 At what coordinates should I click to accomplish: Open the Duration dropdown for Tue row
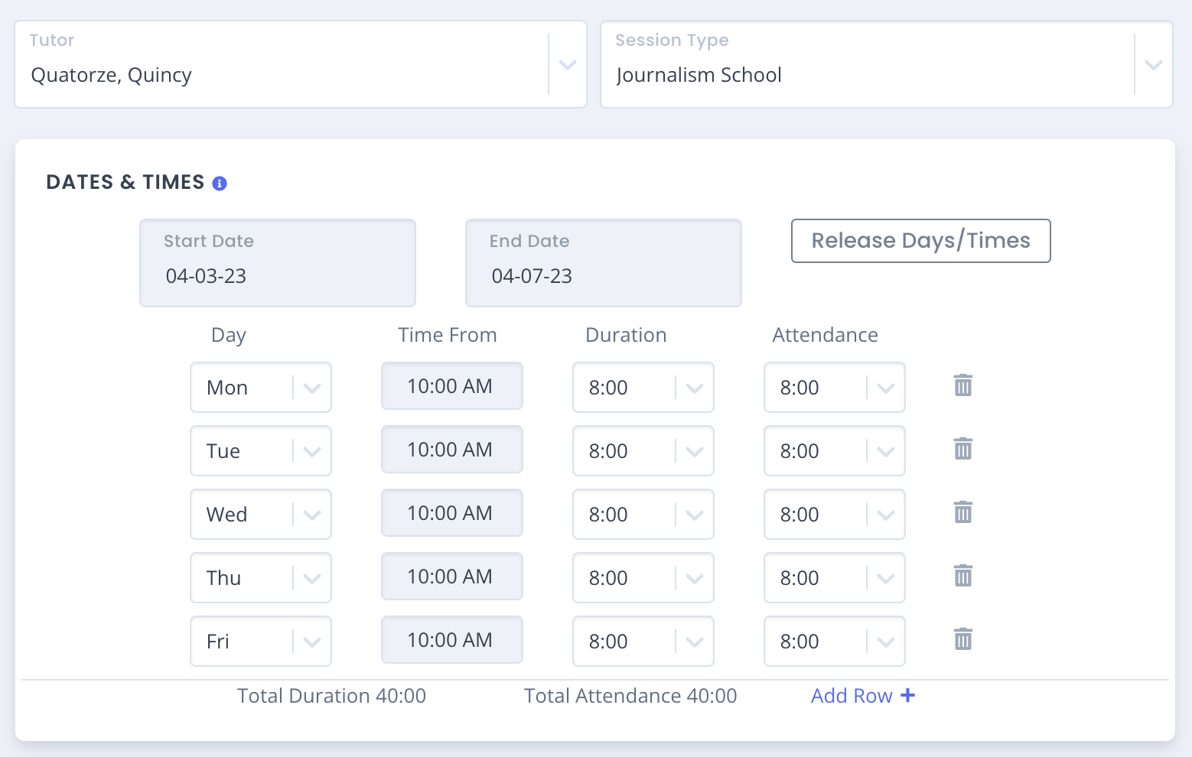point(643,450)
